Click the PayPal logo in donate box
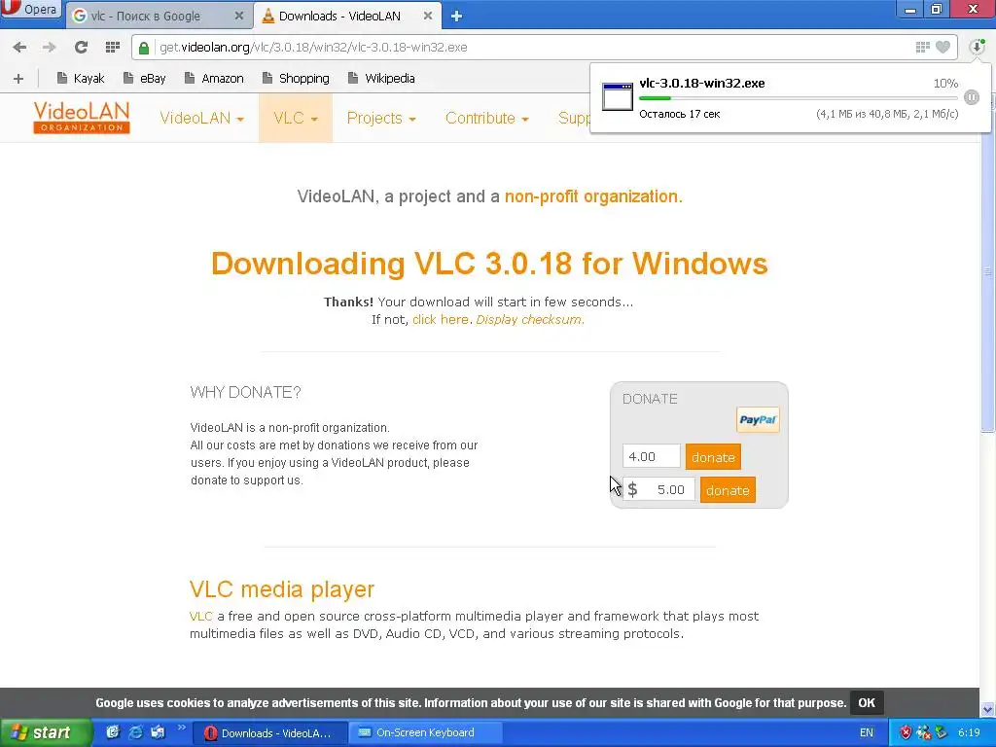The height and width of the screenshot is (747, 996). (758, 420)
